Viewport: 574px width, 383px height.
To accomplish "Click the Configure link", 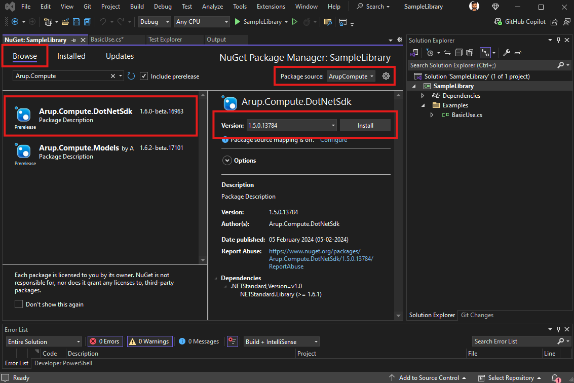I will tap(333, 140).
